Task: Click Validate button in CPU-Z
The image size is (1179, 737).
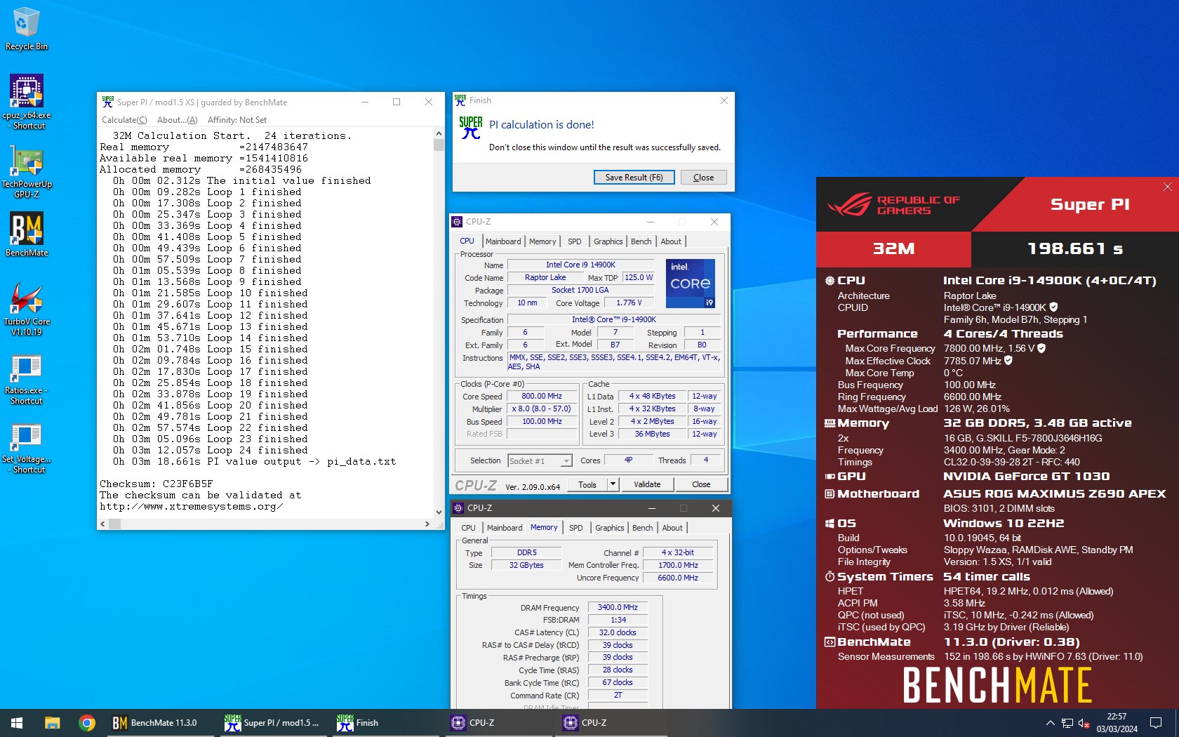Action: click(647, 484)
